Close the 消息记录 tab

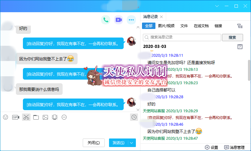162,17
